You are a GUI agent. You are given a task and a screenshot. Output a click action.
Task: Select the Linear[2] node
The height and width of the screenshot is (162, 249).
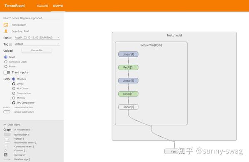[x=128, y=81]
